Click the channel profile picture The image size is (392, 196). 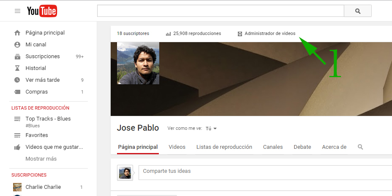coord(138,63)
